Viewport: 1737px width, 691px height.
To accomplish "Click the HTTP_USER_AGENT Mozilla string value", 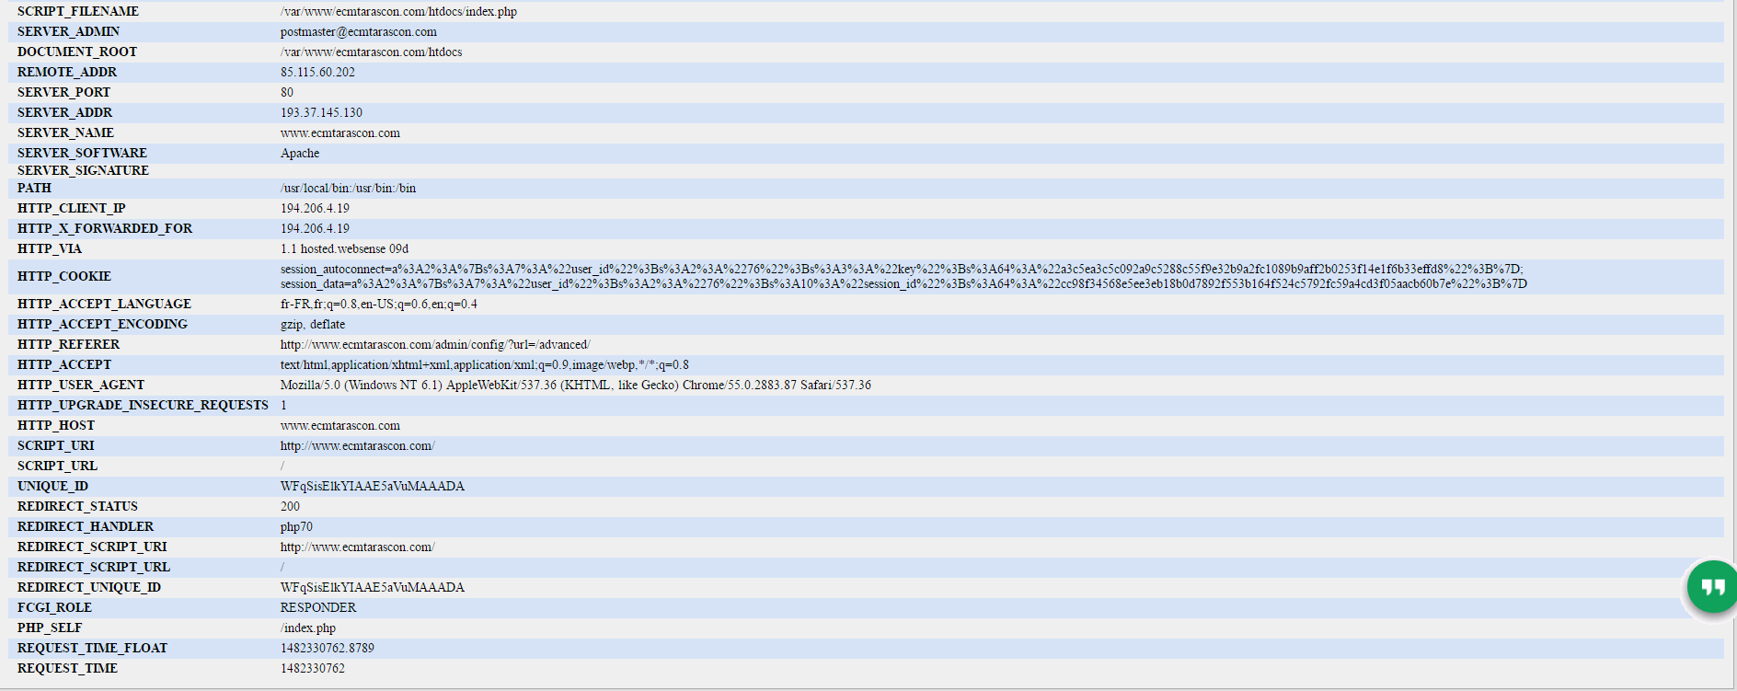I will click(575, 386).
